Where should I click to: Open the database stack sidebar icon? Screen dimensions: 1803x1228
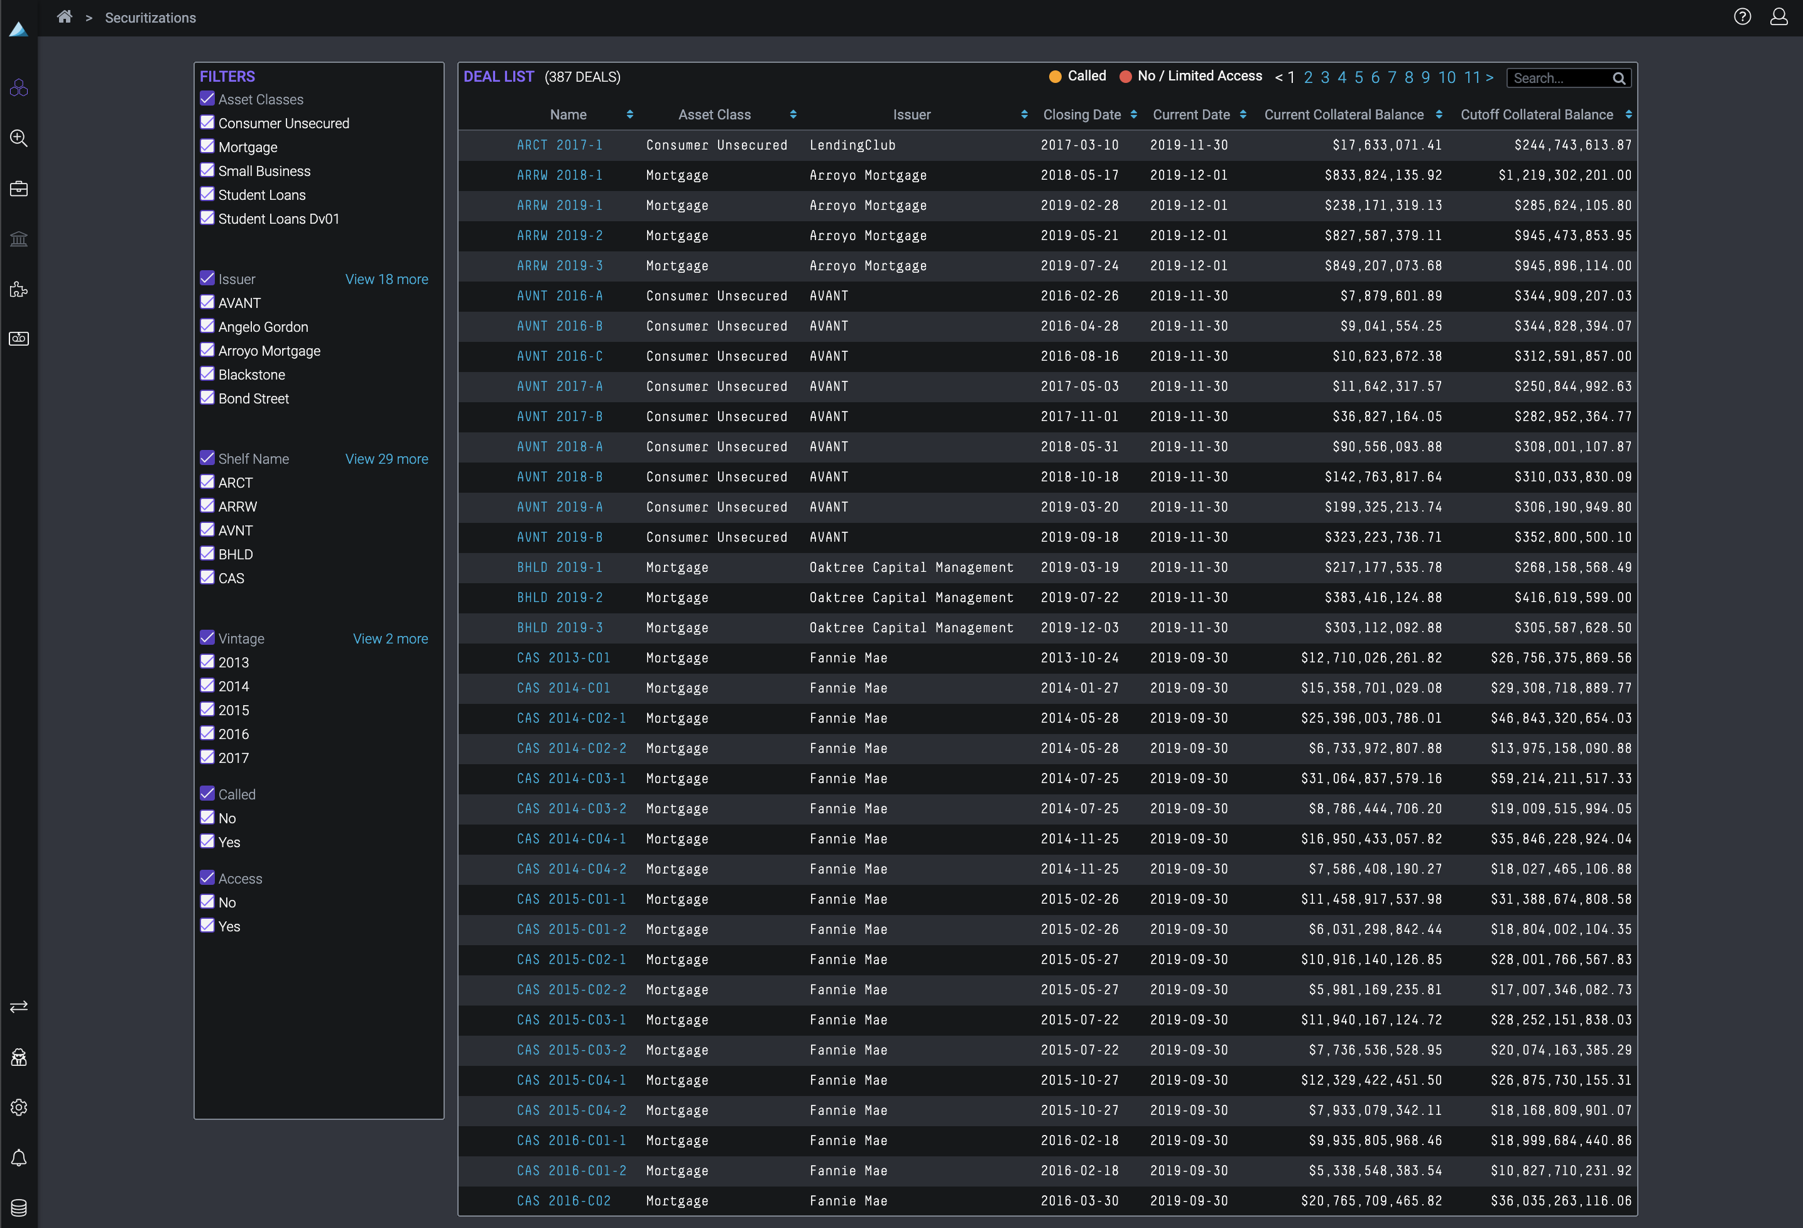click(x=19, y=1208)
